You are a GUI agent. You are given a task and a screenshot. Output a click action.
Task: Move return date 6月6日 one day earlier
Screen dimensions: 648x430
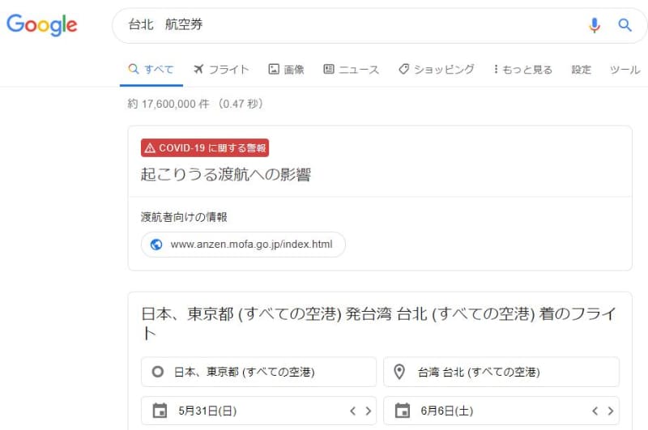tap(595, 411)
